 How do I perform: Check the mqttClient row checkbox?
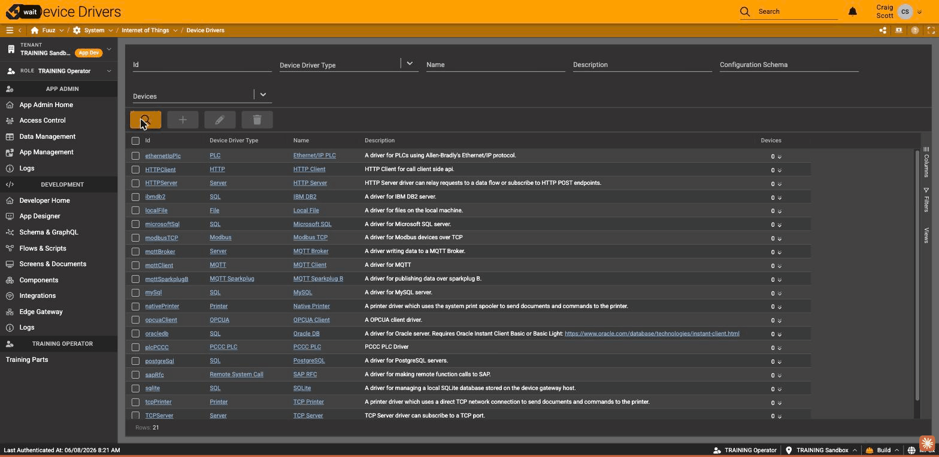click(135, 266)
